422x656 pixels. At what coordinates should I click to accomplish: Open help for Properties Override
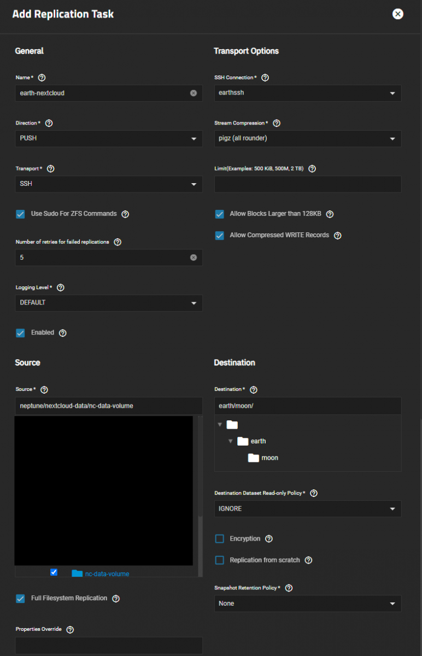click(70, 630)
